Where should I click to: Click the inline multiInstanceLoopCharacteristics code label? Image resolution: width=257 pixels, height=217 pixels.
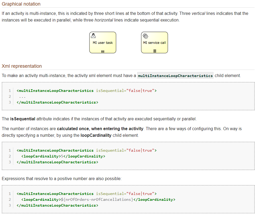coord(175,76)
